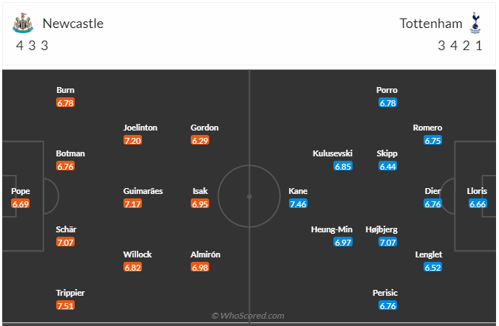This screenshot has height=326, width=499.
Task: Open the Tottenham team name link
Action: tap(431, 24)
